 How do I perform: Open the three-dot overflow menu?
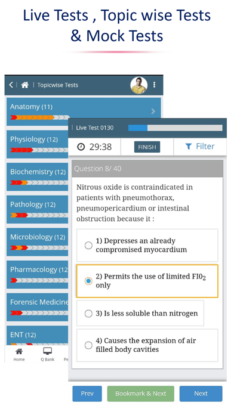(154, 85)
